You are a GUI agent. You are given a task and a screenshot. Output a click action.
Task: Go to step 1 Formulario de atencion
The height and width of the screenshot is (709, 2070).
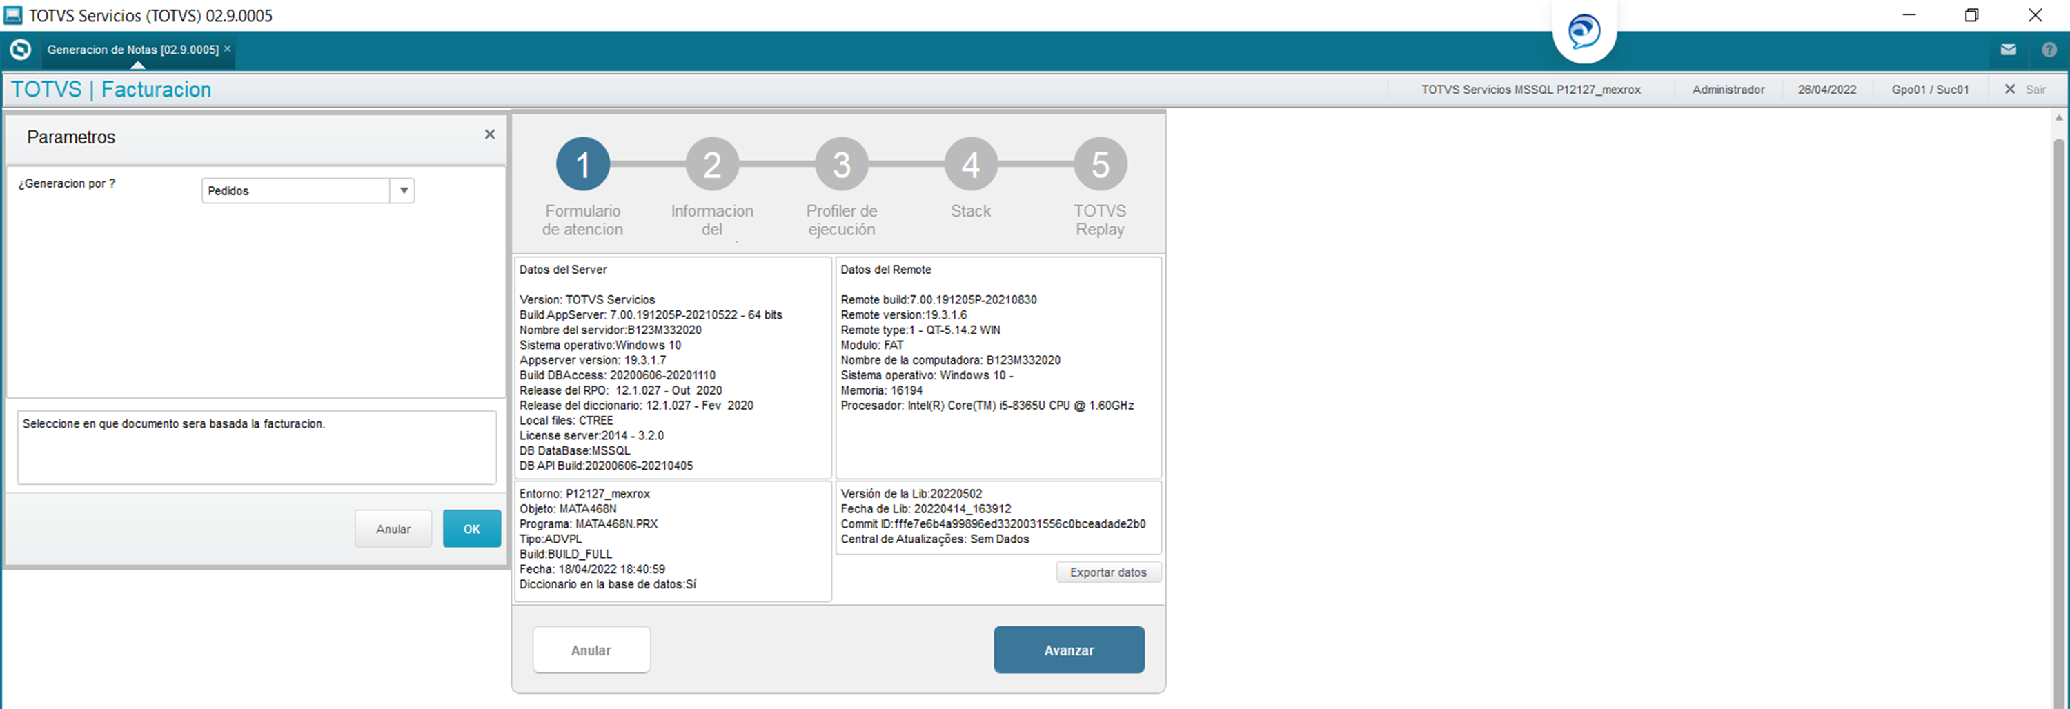(582, 163)
